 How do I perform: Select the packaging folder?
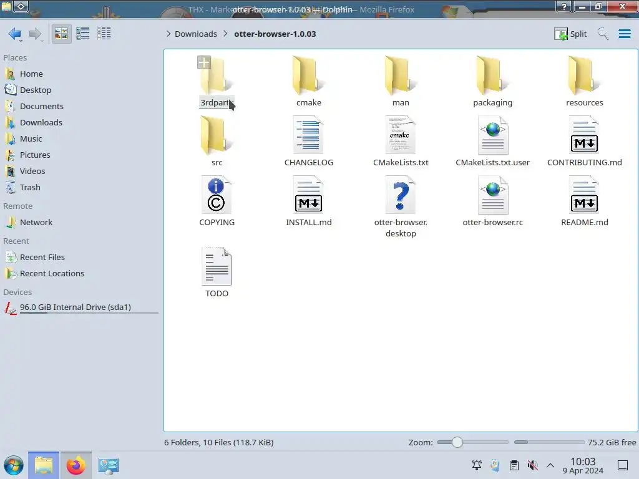point(493,82)
